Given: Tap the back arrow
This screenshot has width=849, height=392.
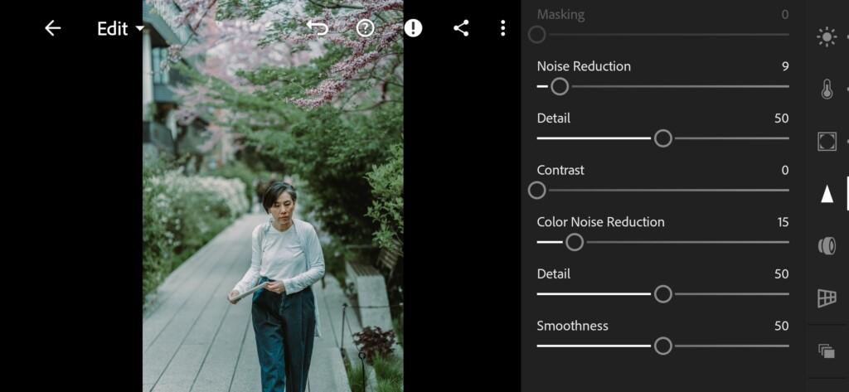Looking at the screenshot, I should (x=52, y=28).
